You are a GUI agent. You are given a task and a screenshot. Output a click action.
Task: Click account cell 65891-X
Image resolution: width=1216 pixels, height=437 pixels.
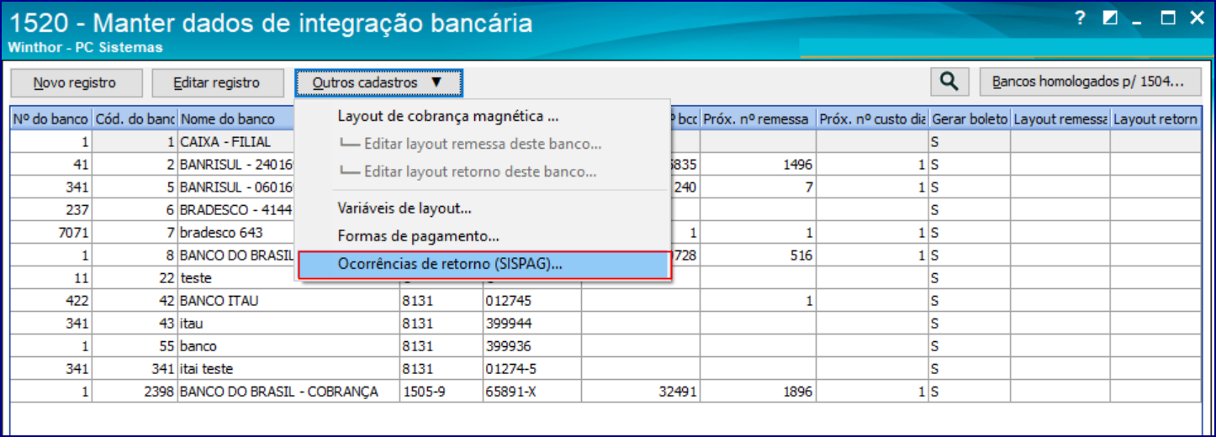(531, 392)
